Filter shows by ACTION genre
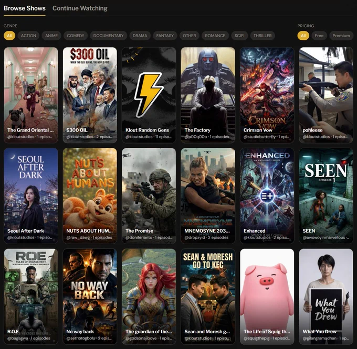The width and height of the screenshot is (357, 349). click(x=28, y=36)
